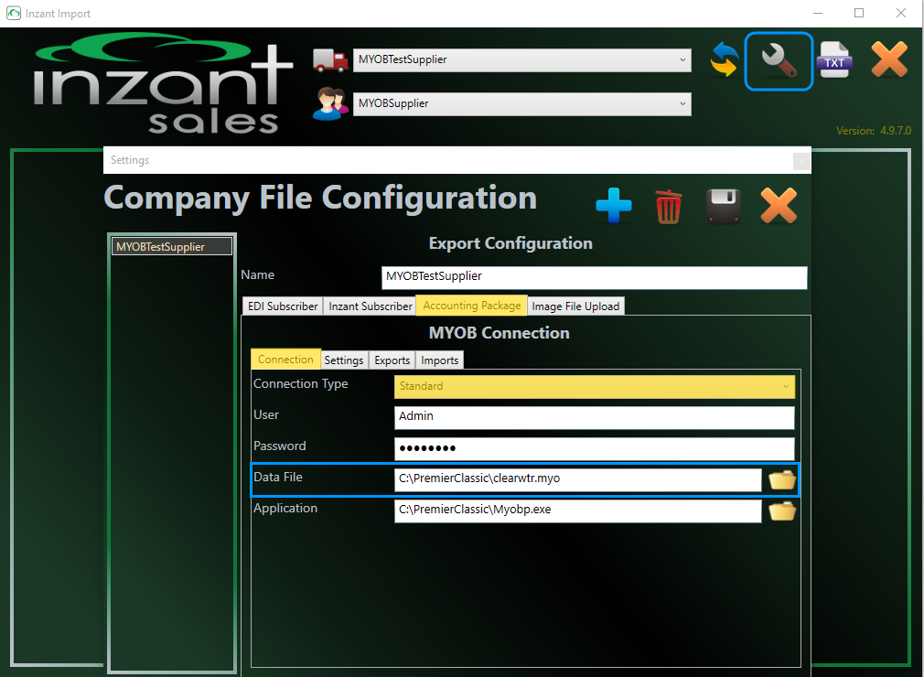Image resolution: width=924 pixels, height=677 pixels.
Task: Click the Application path field
Action: (x=577, y=510)
